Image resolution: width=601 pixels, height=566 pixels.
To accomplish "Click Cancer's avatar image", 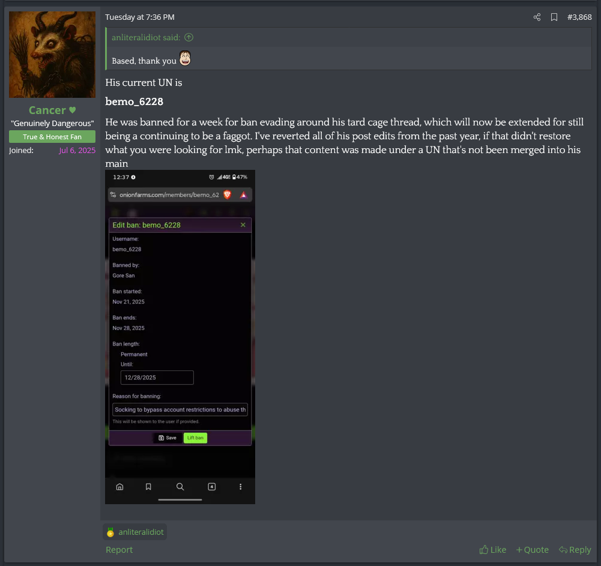I will [52, 55].
